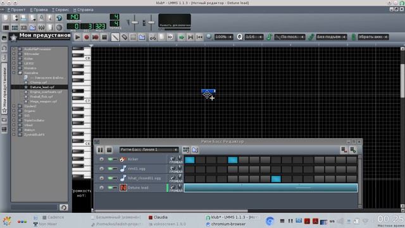
Task: Expand the Organic presets folder
Action: pyautogui.click(x=14, y=111)
